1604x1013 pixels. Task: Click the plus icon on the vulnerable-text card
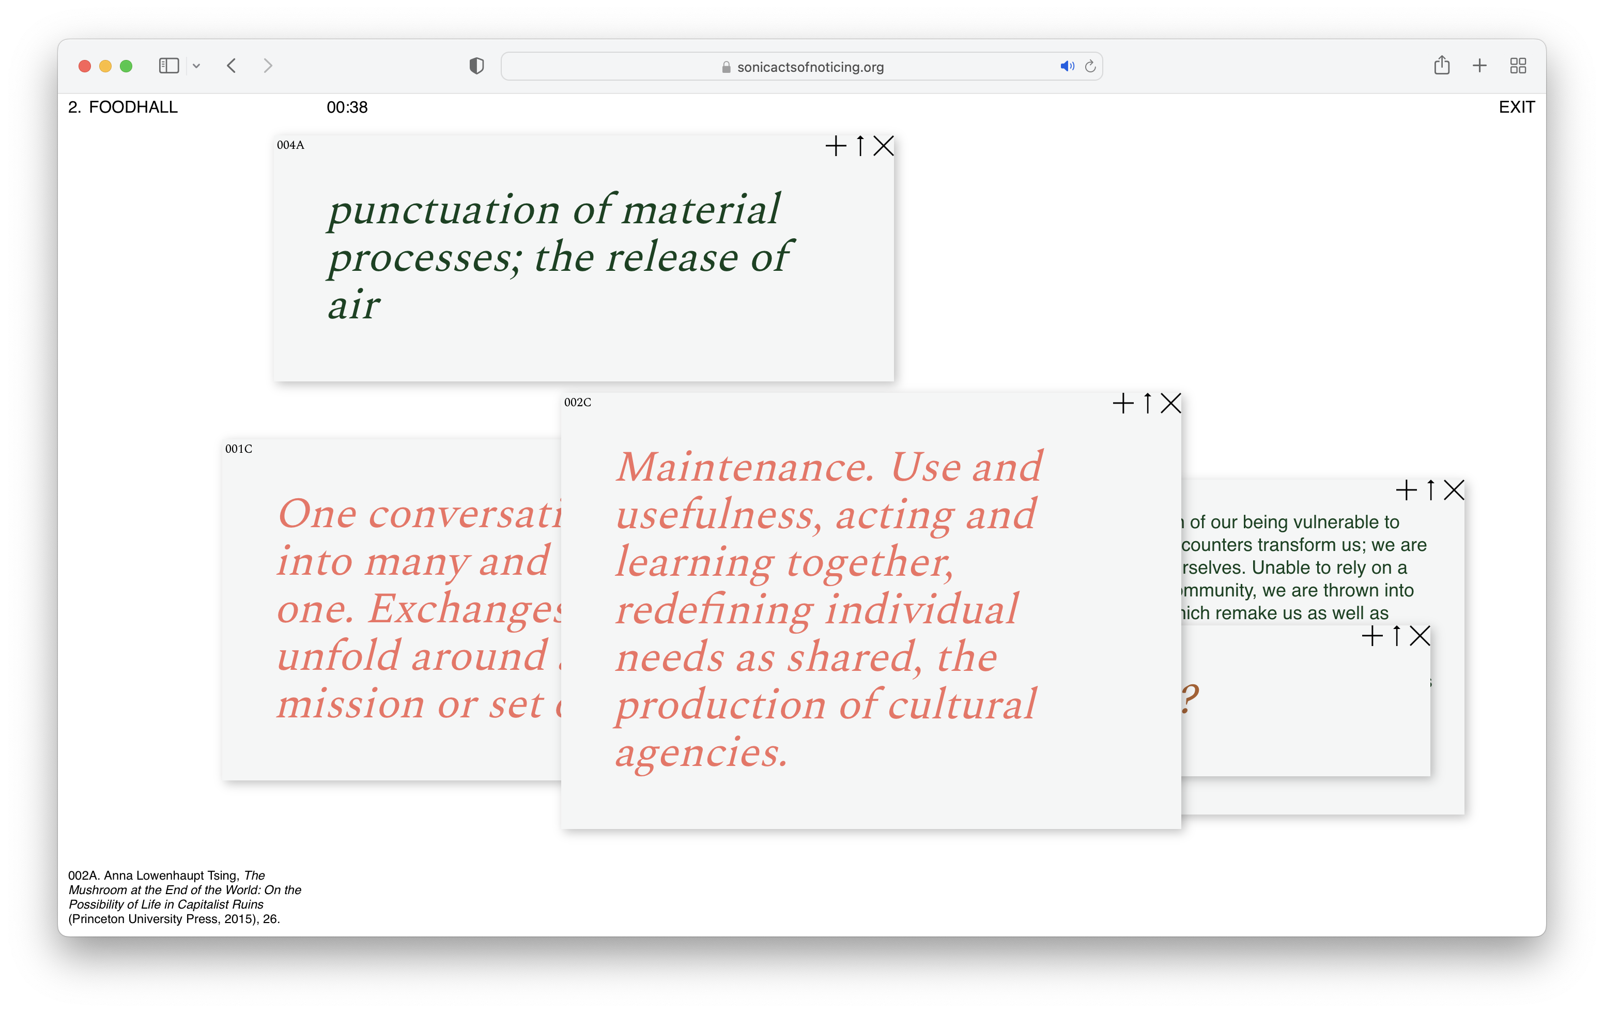1406,490
